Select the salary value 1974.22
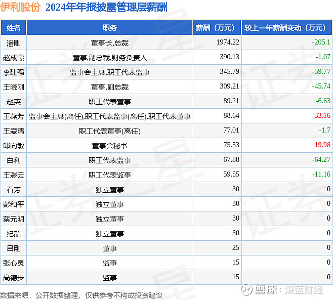Viewport: 333px width, 300px height. 228,42
